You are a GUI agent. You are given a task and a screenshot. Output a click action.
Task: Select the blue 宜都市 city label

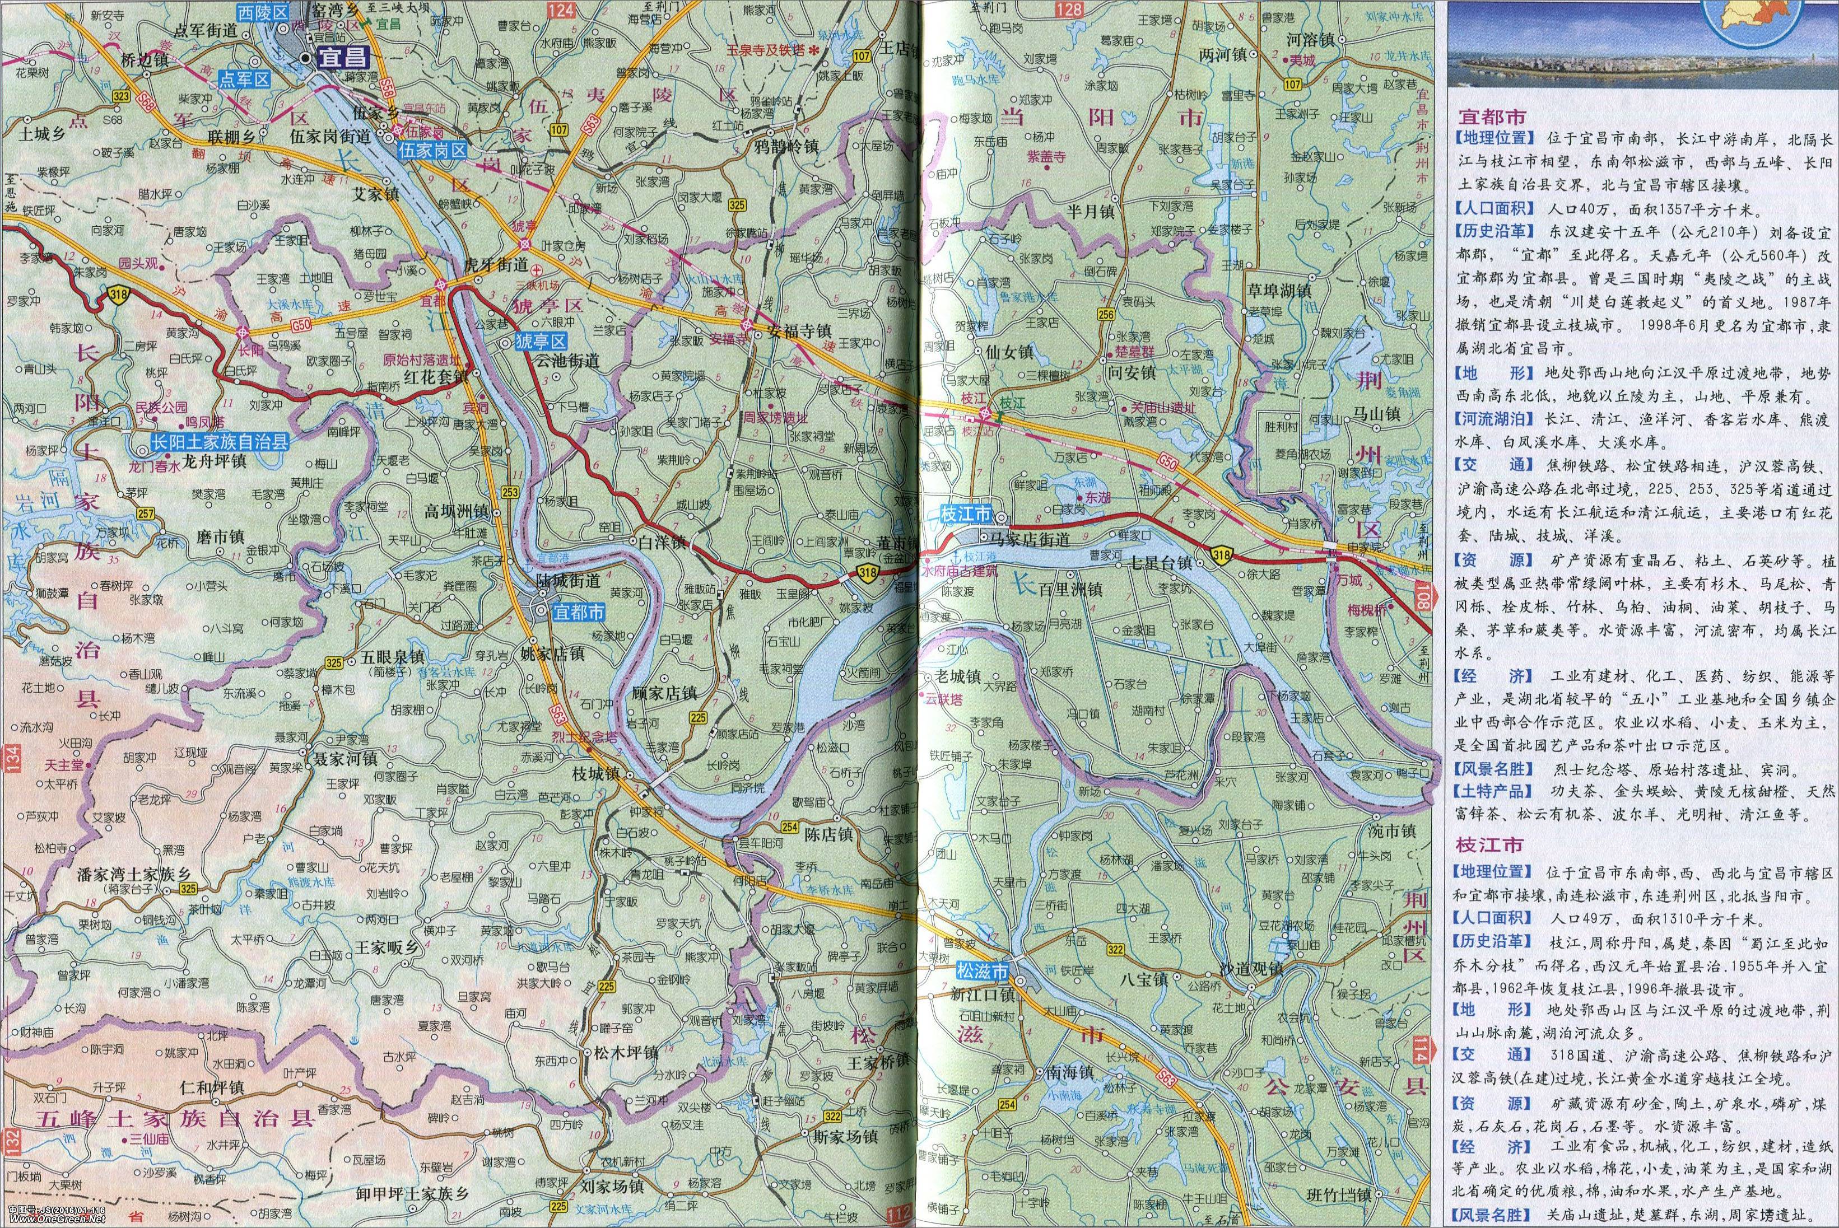point(579,611)
